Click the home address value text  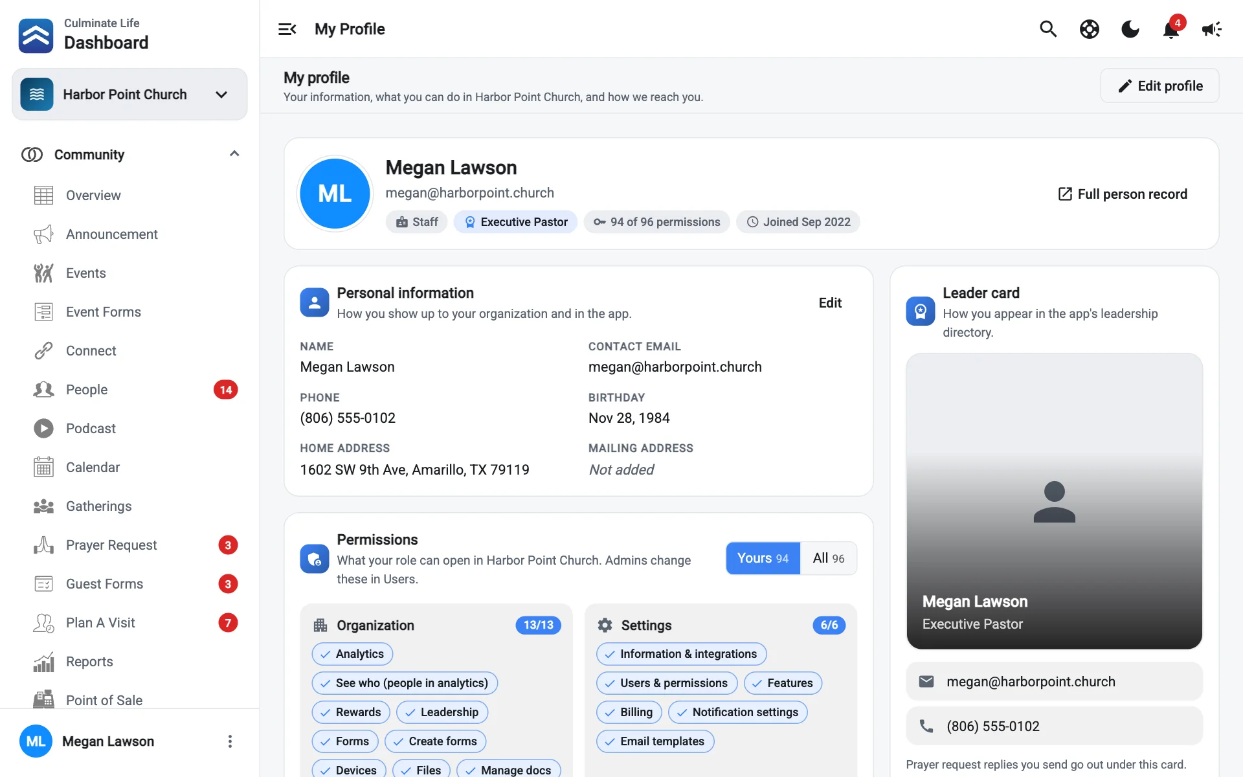pyautogui.click(x=414, y=470)
